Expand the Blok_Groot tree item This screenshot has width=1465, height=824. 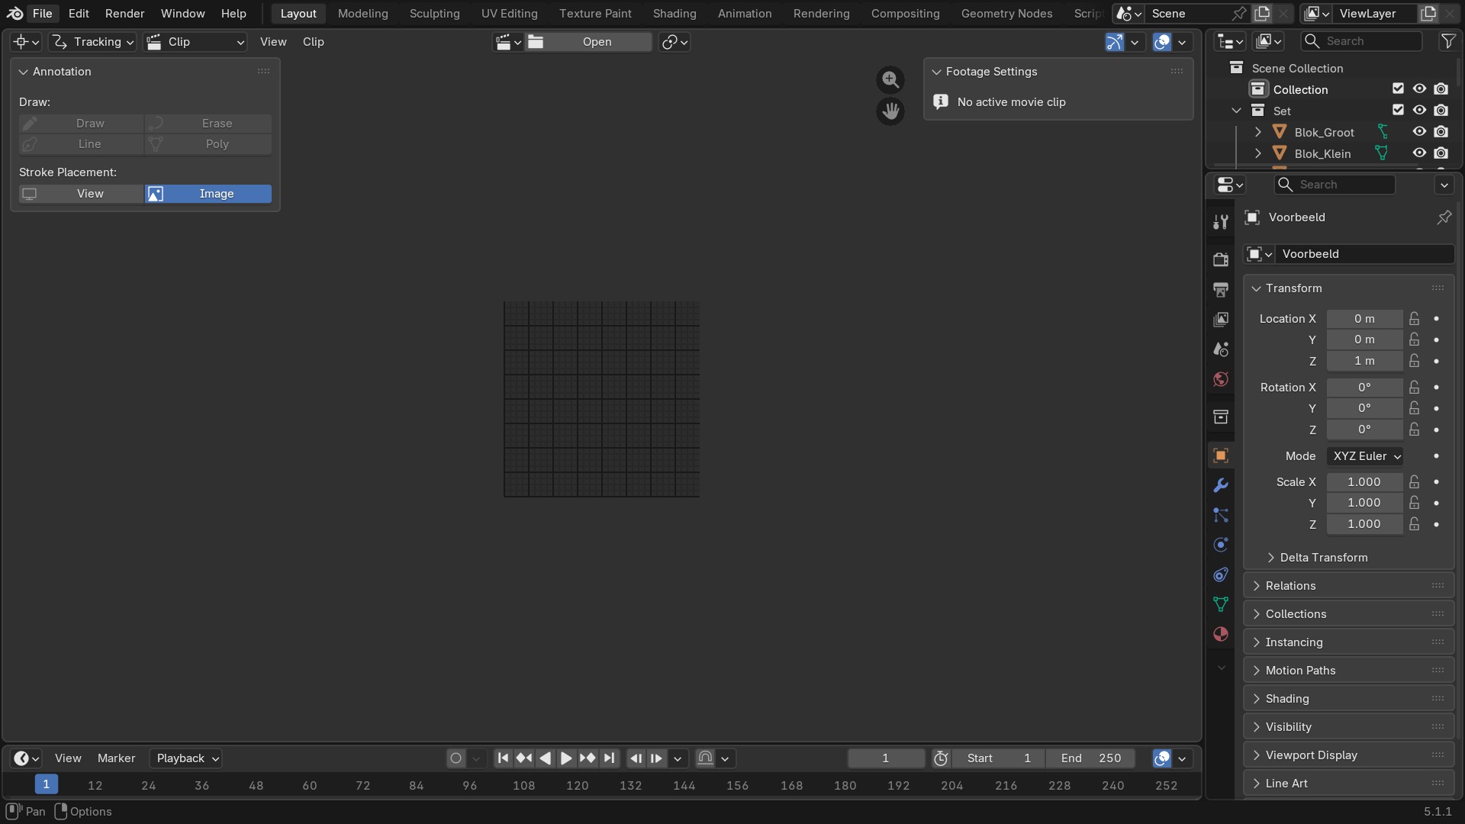coord(1257,132)
